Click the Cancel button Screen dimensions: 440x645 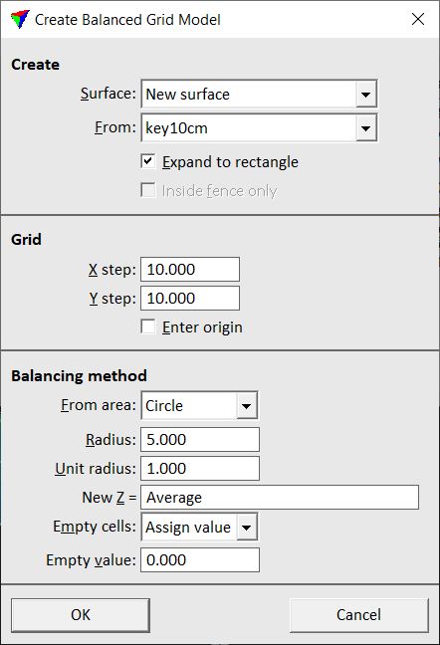click(359, 615)
